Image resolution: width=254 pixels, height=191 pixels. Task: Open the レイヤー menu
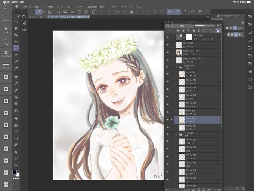point(80,7)
